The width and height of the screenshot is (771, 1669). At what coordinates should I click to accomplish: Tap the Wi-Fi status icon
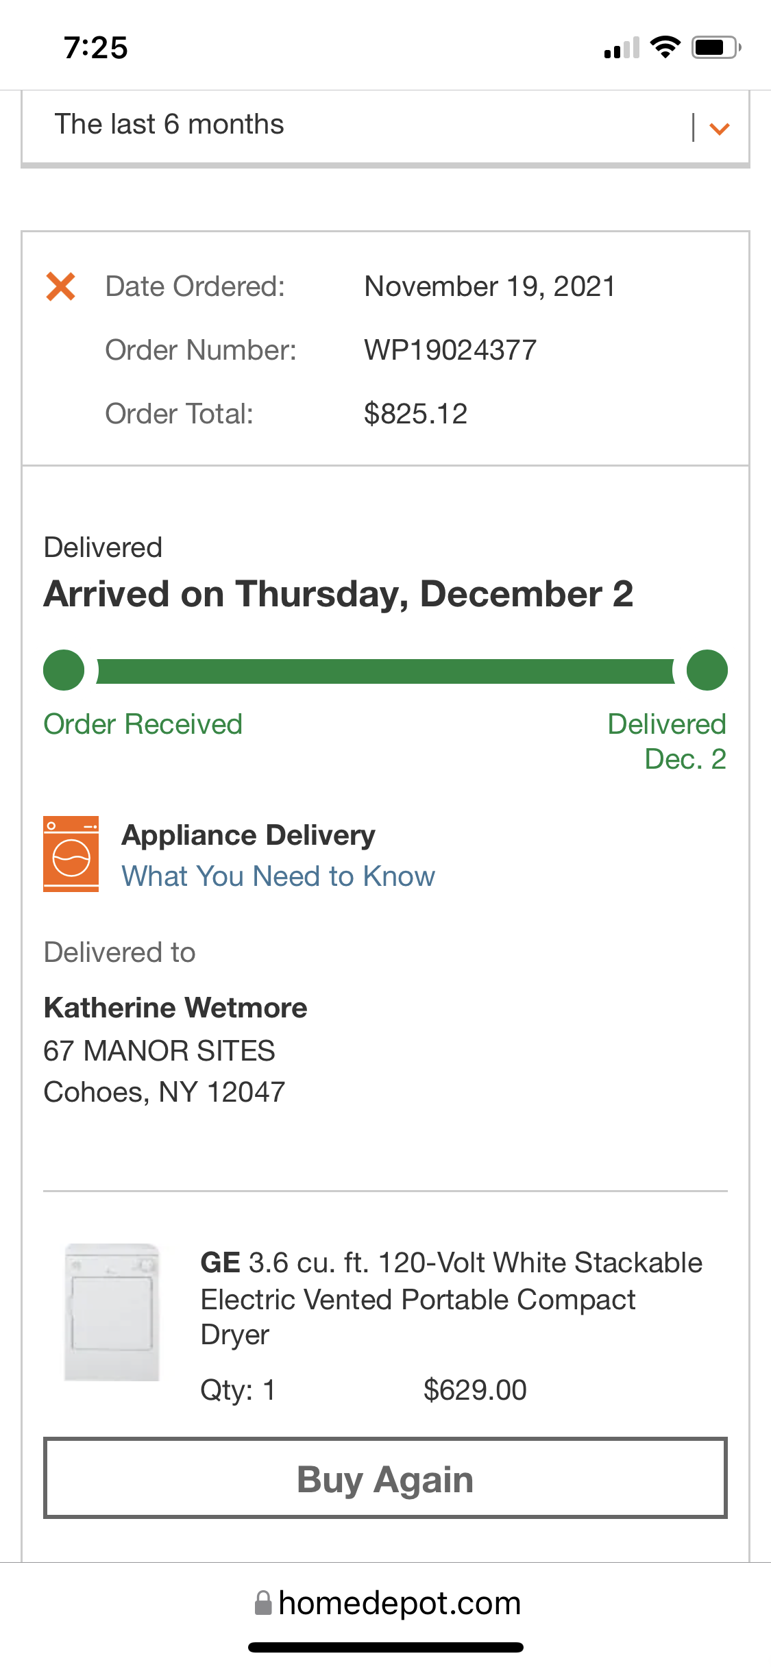click(x=665, y=47)
